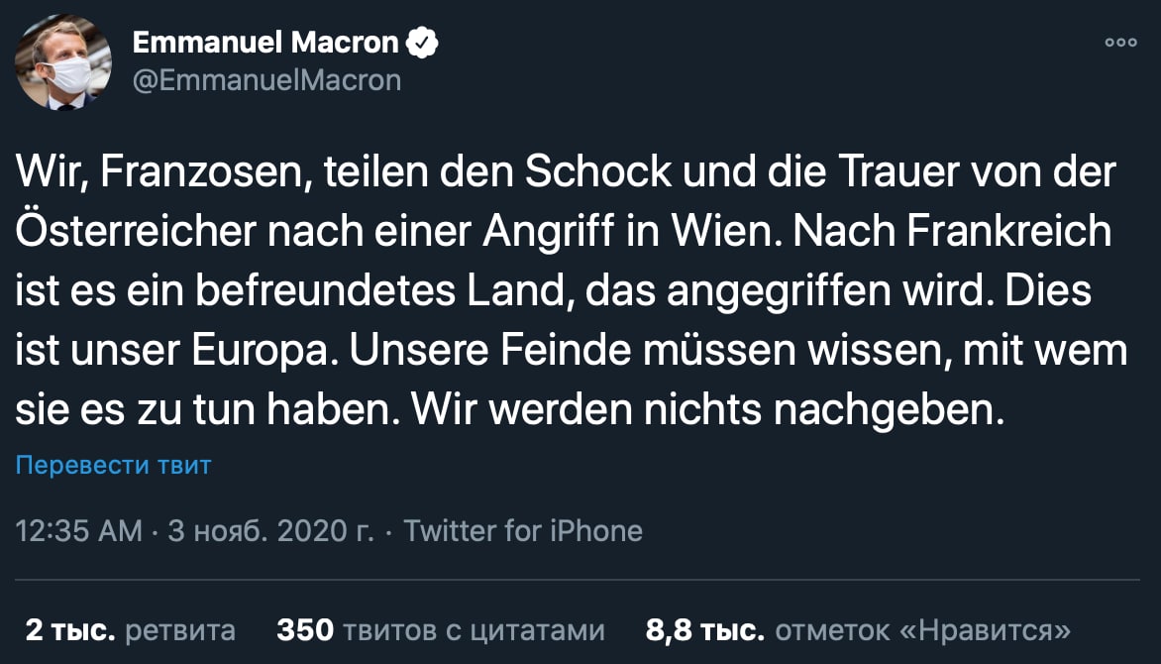Open the tweet options menu (three dots)
Viewport: 1161px width, 664px height.
[x=1120, y=42]
